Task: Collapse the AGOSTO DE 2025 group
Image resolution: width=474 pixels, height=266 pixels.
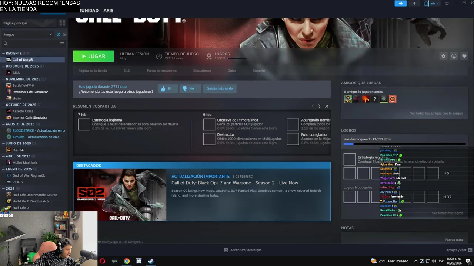Action: click(x=3, y=124)
